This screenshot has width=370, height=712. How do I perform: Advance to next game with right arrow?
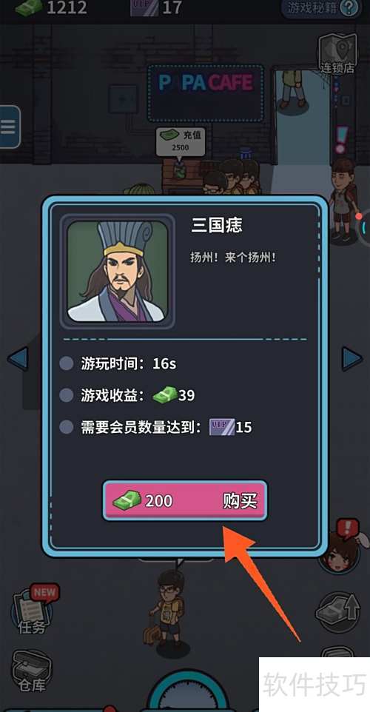pyautogui.click(x=351, y=359)
